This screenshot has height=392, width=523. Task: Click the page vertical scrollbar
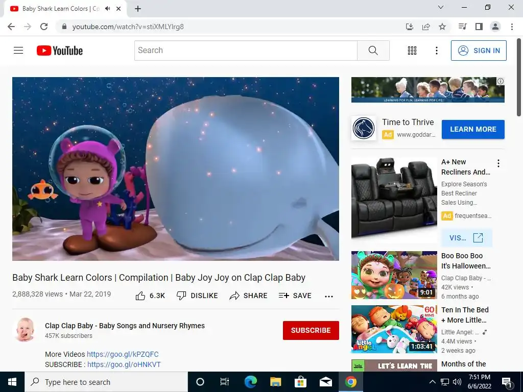click(x=519, y=78)
